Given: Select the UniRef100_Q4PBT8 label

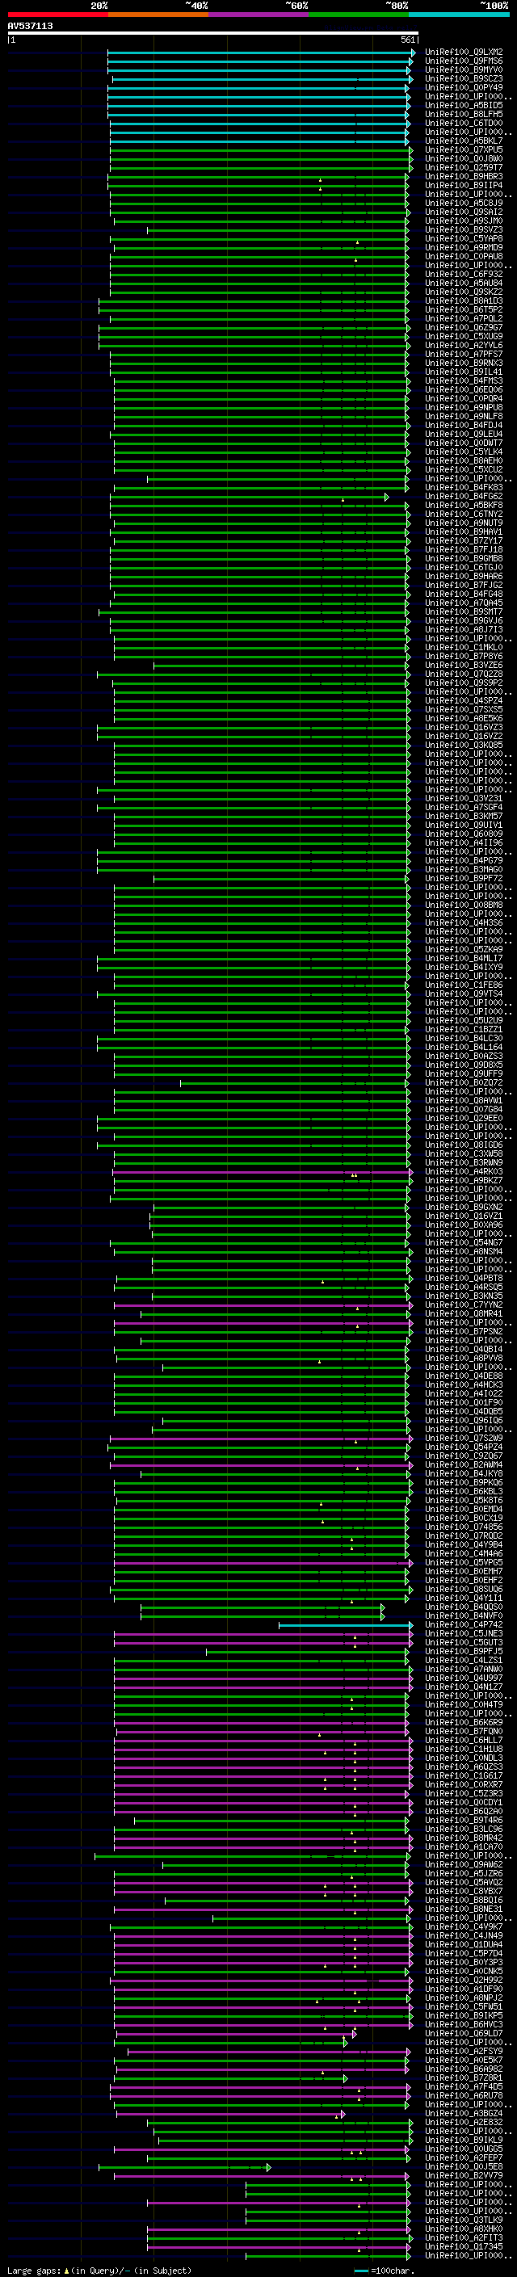Looking at the screenshot, I should 464,1278.
